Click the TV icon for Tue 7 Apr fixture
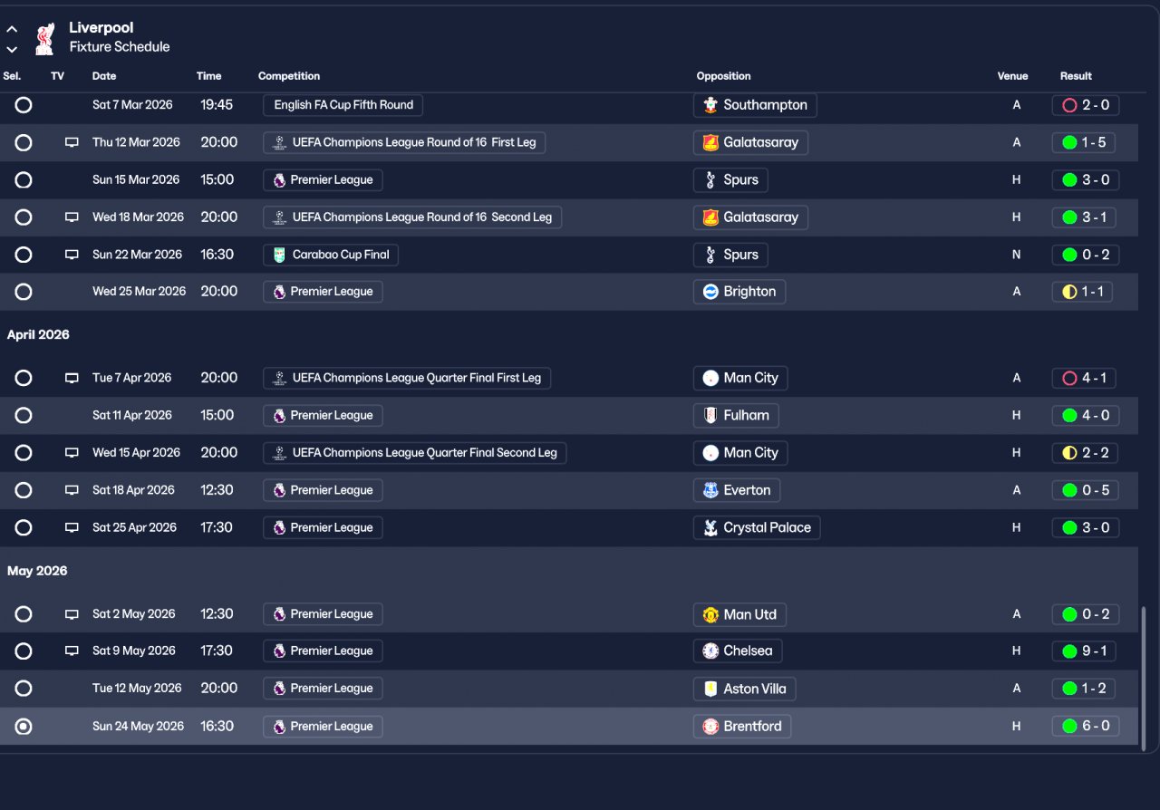Screen dimensions: 1160x810 [72, 378]
